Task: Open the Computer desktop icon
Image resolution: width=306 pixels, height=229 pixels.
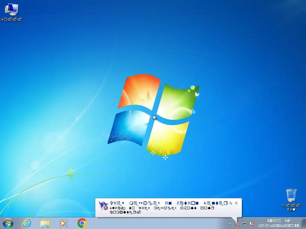Action: tap(12, 12)
